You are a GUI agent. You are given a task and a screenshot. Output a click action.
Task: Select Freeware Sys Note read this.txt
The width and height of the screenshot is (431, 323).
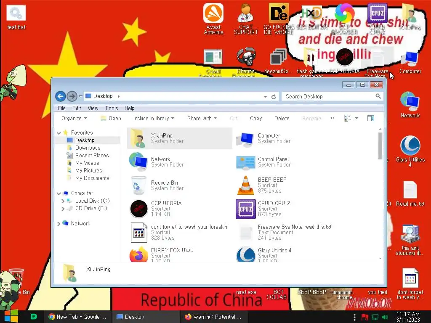coord(286,232)
